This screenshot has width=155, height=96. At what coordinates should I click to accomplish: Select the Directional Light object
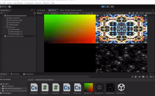15,20
